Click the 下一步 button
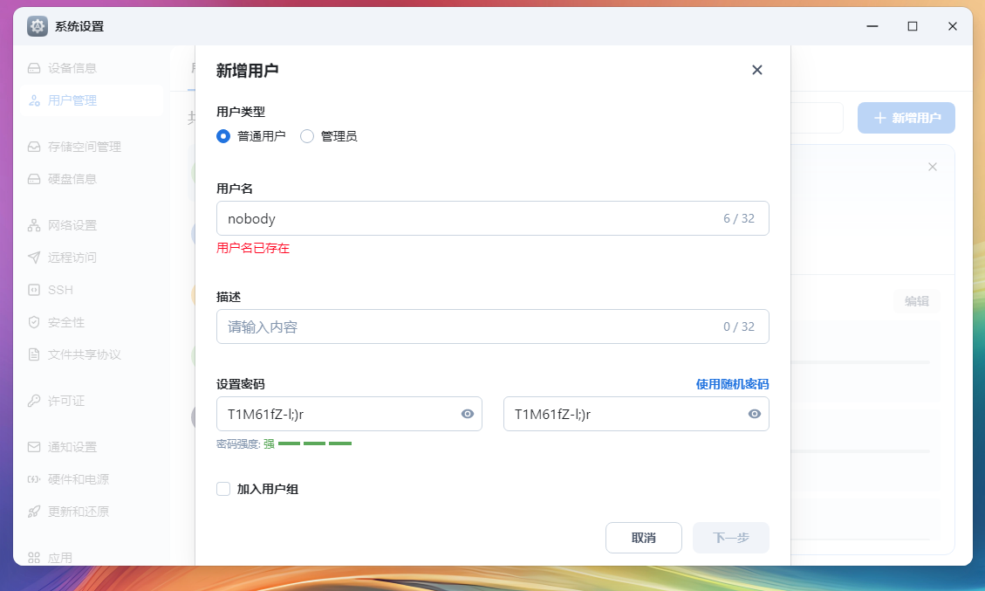985x591 pixels. [x=730, y=538]
